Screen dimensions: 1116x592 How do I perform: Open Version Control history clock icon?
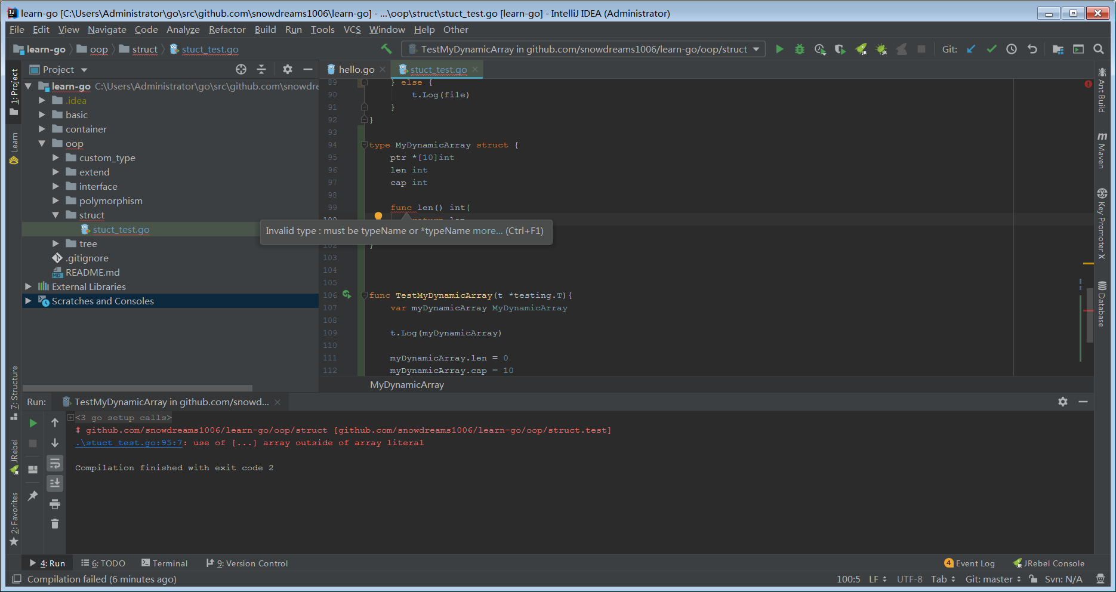pyautogui.click(x=1012, y=49)
